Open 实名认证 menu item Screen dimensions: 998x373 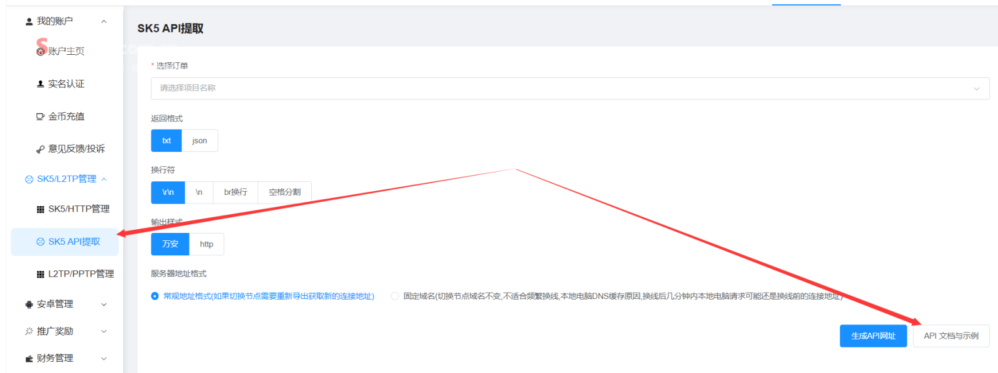[x=65, y=84]
